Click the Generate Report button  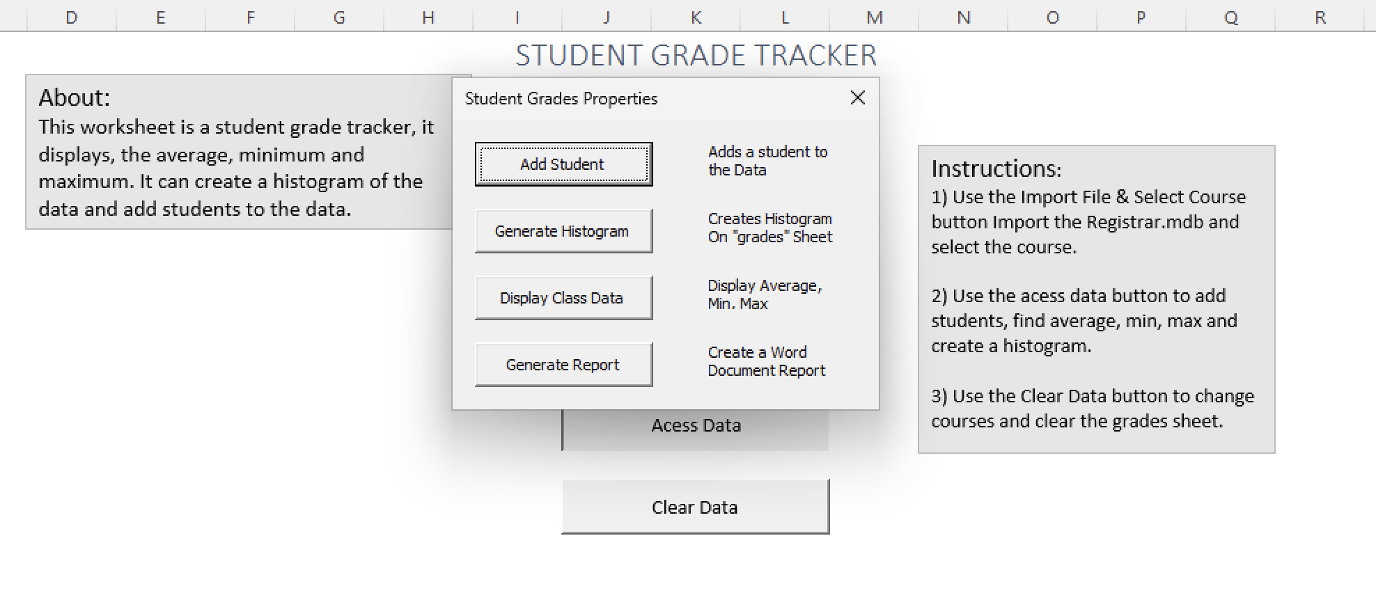(x=563, y=365)
